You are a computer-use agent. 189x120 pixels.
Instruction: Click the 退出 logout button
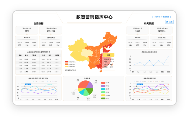click(x=169, y=22)
